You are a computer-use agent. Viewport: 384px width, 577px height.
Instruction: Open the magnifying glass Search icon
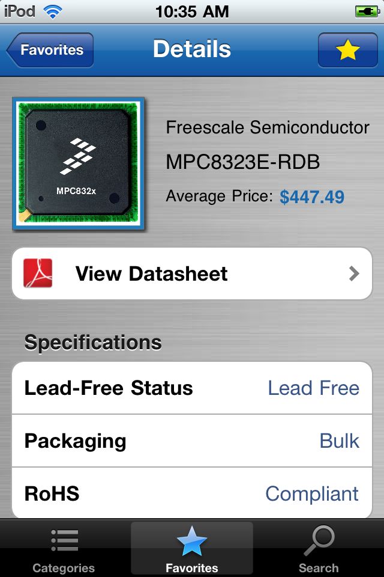click(319, 540)
